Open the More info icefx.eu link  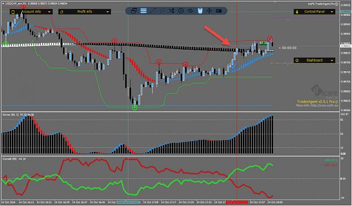(317, 105)
